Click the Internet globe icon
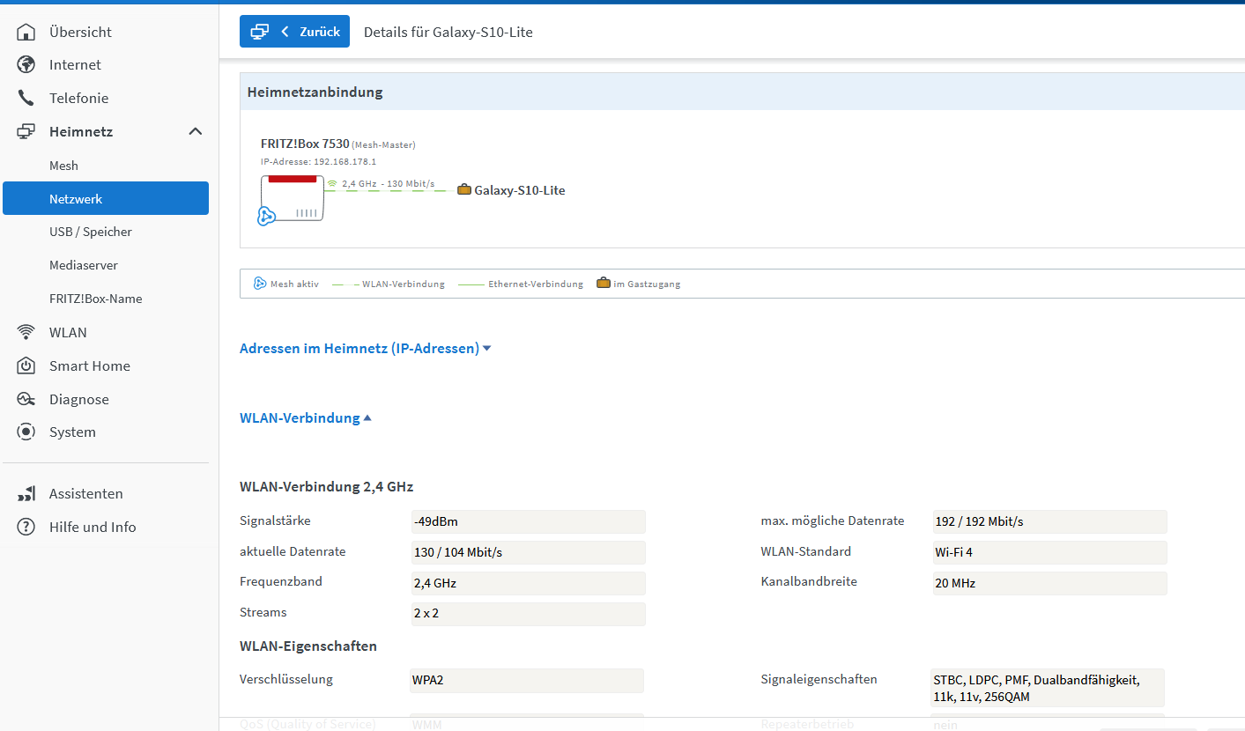The image size is (1245, 731). [26, 65]
